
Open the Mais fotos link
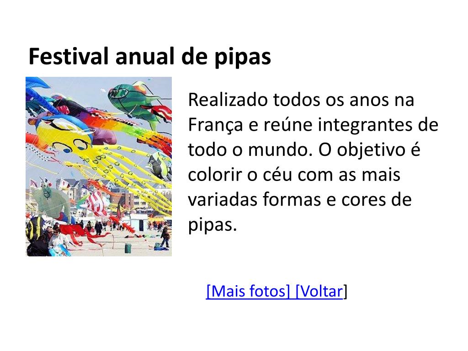[248, 291]
